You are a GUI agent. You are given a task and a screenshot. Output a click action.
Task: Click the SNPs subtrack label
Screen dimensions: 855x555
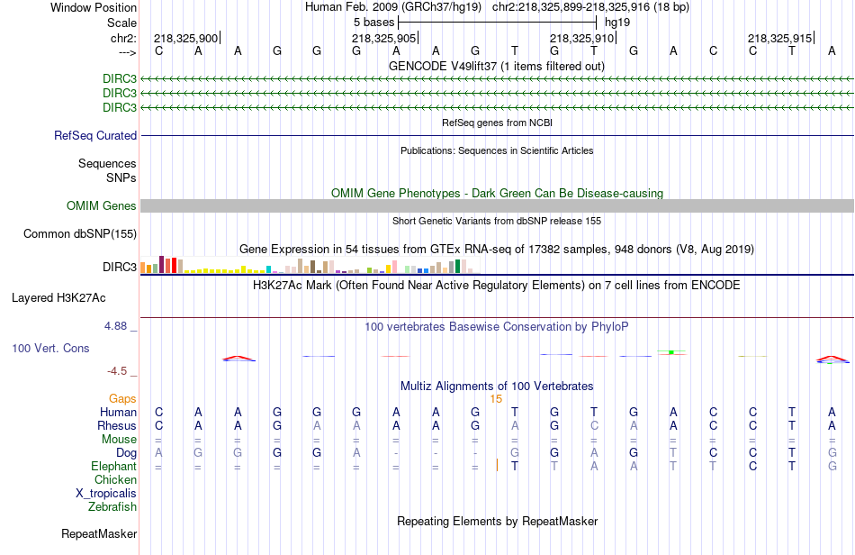[x=121, y=177]
